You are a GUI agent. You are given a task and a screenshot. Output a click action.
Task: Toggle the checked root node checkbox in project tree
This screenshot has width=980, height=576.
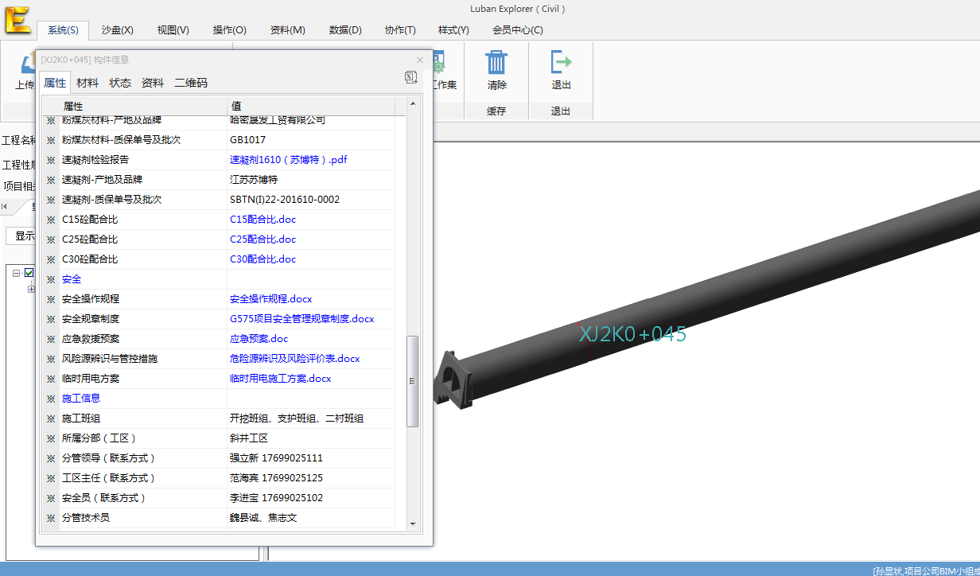[29, 273]
